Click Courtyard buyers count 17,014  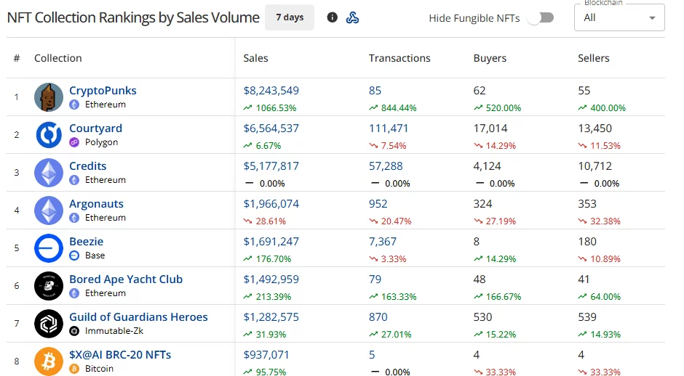click(x=490, y=128)
